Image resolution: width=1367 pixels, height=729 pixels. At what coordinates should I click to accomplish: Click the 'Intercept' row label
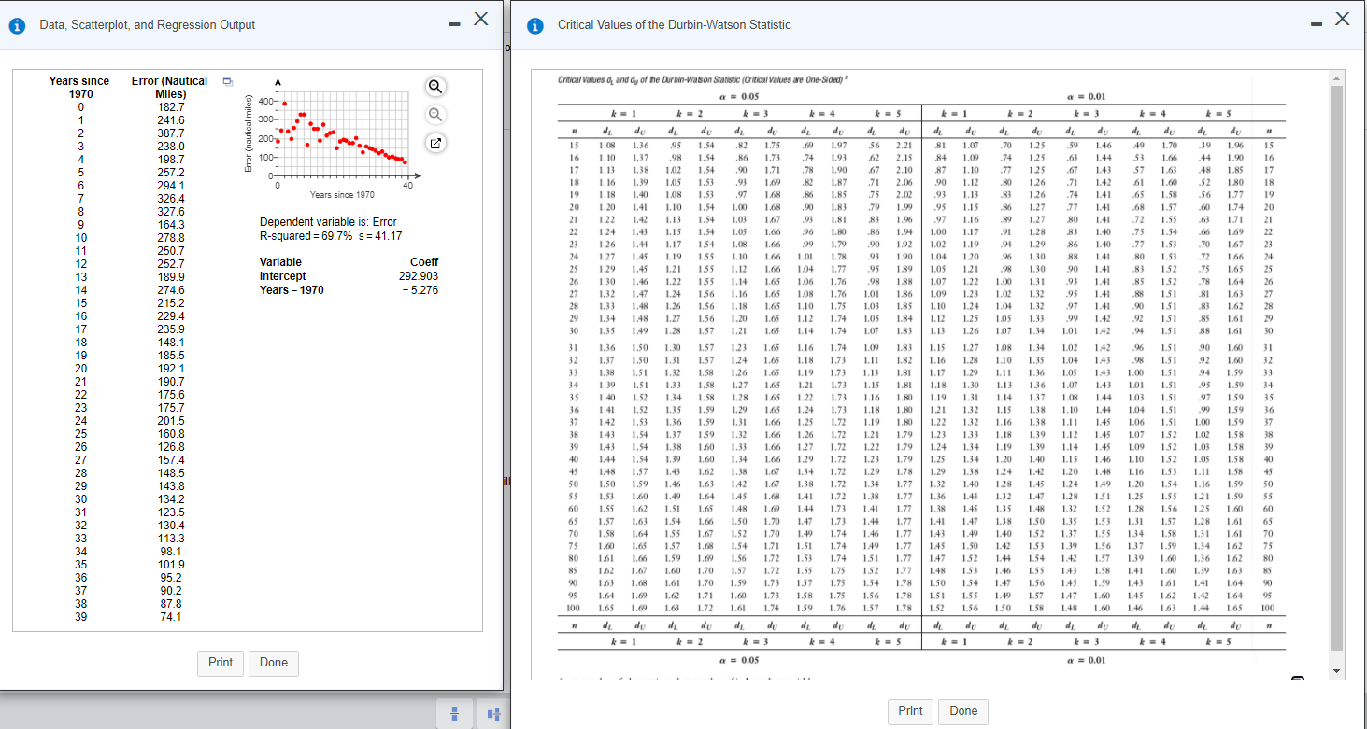point(282,276)
